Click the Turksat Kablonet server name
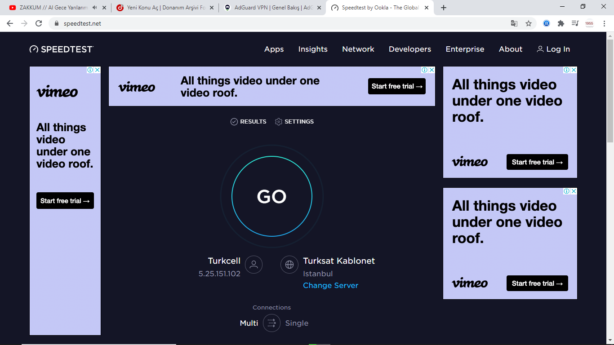This screenshot has width=614, height=345. pyautogui.click(x=339, y=261)
